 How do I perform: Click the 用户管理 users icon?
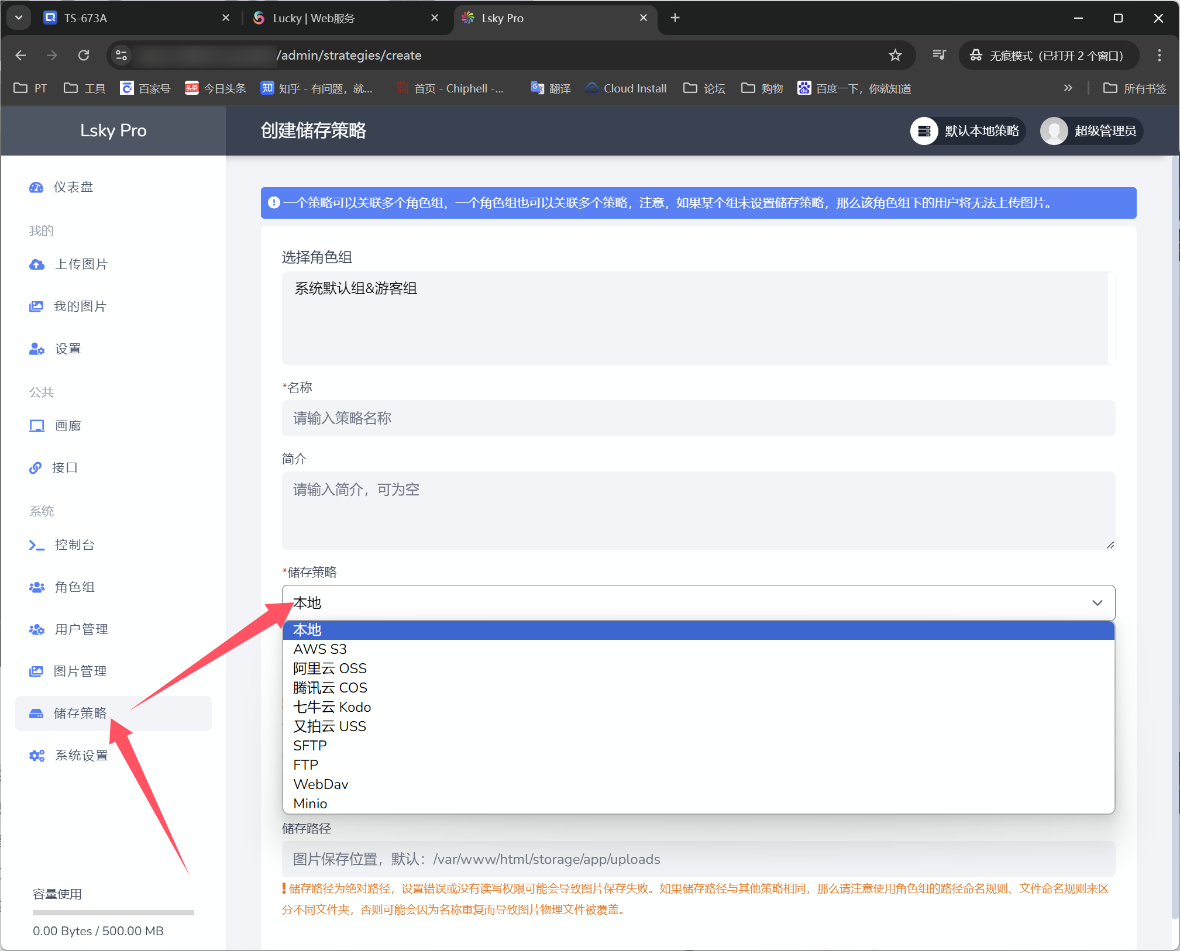(37, 629)
